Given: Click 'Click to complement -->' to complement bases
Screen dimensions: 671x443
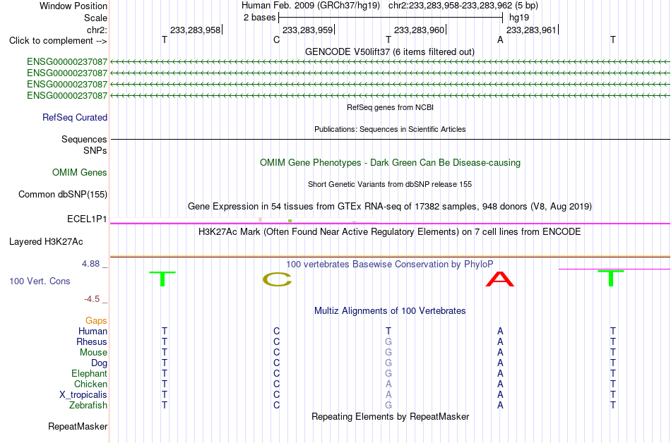Looking at the screenshot, I should [58, 41].
